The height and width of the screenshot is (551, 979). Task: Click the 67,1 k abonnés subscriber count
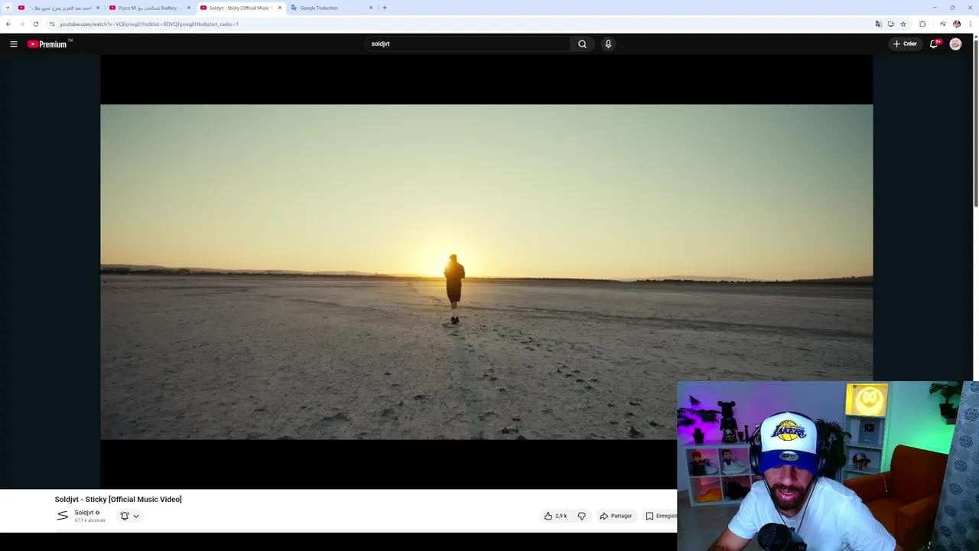pyautogui.click(x=89, y=520)
